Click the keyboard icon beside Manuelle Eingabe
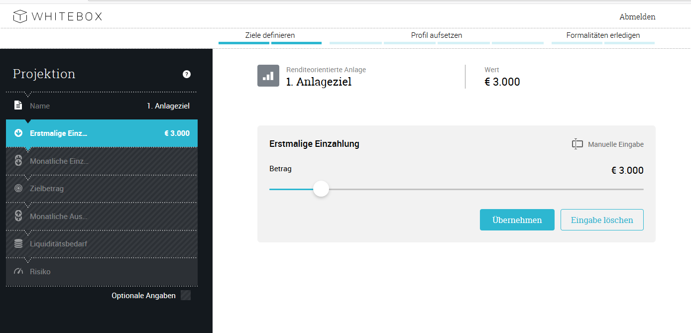 click(577, 144)
